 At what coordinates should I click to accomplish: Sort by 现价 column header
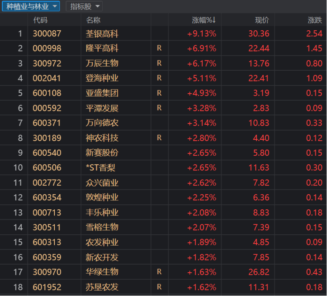click(262, 20)
